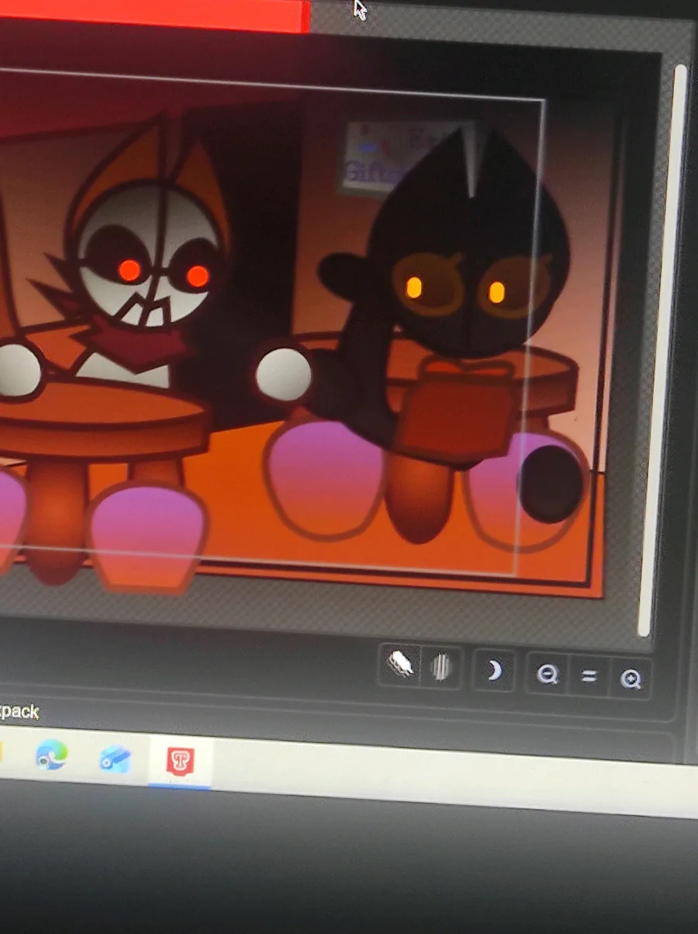Click the red TurboWarp taskbar icon

[x=180, y=761]
